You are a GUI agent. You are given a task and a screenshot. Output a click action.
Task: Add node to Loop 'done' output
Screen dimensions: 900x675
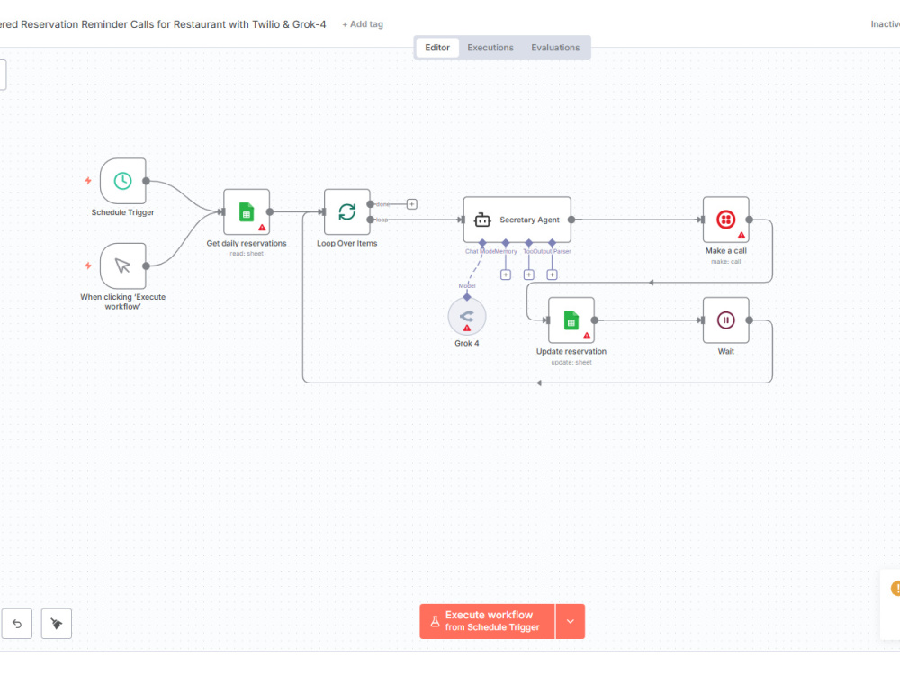coord(411,204)
